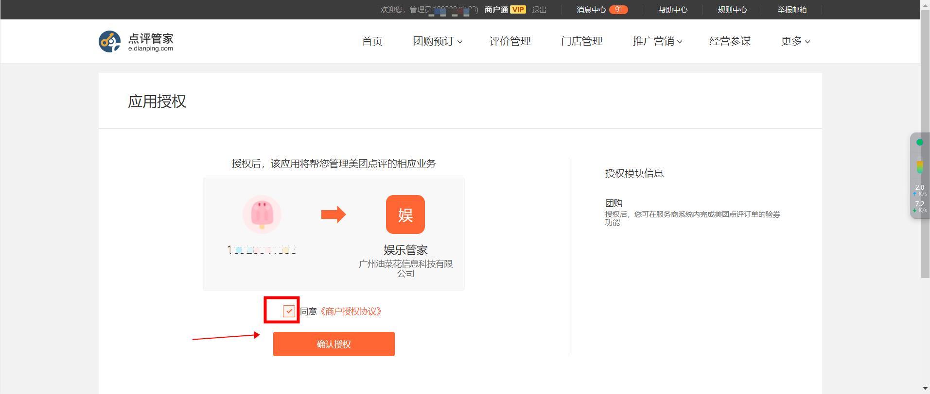Open 帮助中心 in top bar
This screenshot has height=394, width=930.
[673, 10]
